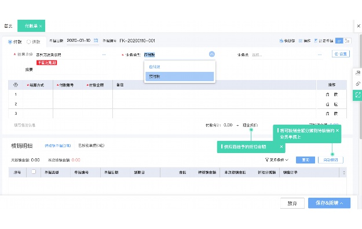The width and height of the screenshot is (362, 229).
Task: Click the 摘要 input field
Action: (x=72, y=70)
